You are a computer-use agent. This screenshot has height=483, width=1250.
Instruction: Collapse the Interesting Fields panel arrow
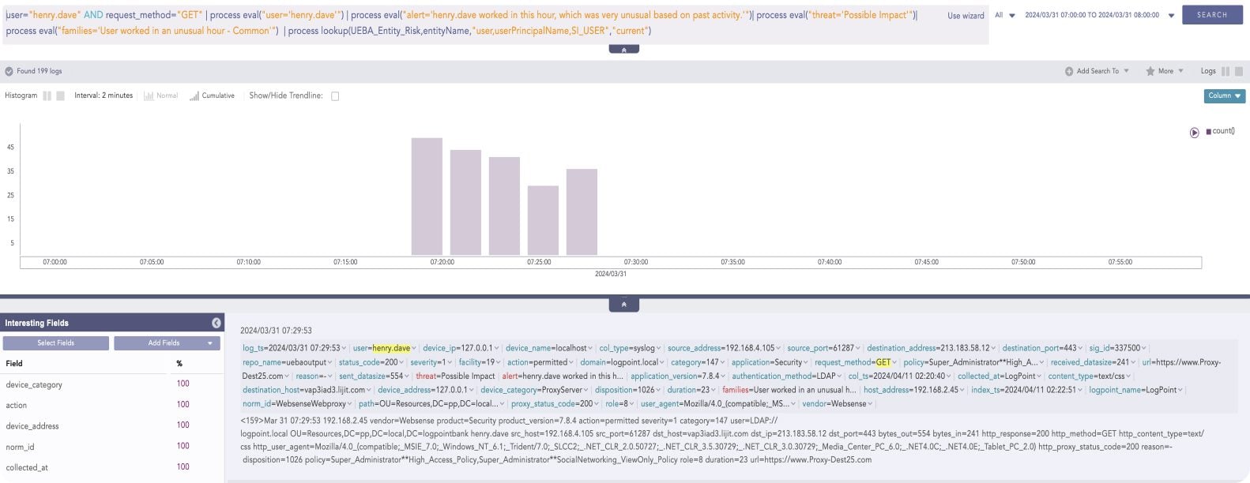(216, 323)
